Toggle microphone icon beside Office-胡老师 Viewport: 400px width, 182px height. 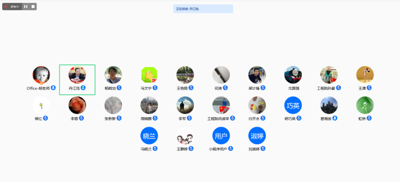[x=53, y=88]
